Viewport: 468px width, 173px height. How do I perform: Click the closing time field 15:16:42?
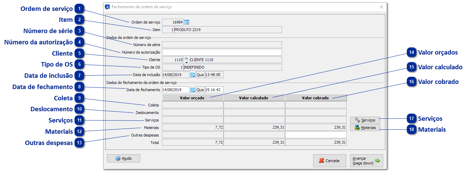(214, 90)
